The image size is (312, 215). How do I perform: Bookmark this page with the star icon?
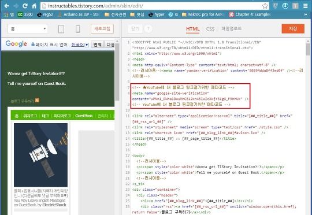[x=265, y=6]
